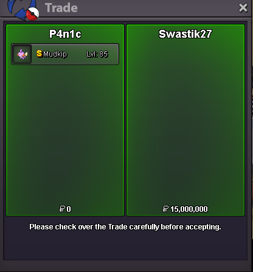253x272 pixels.
Task: Click the Swastik27 player name header
Action: [185, 34]
